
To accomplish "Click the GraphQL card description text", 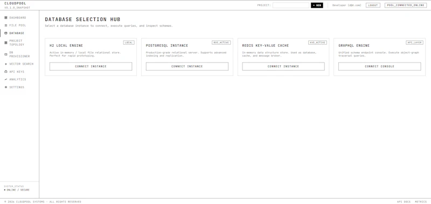I will (379, 54).
